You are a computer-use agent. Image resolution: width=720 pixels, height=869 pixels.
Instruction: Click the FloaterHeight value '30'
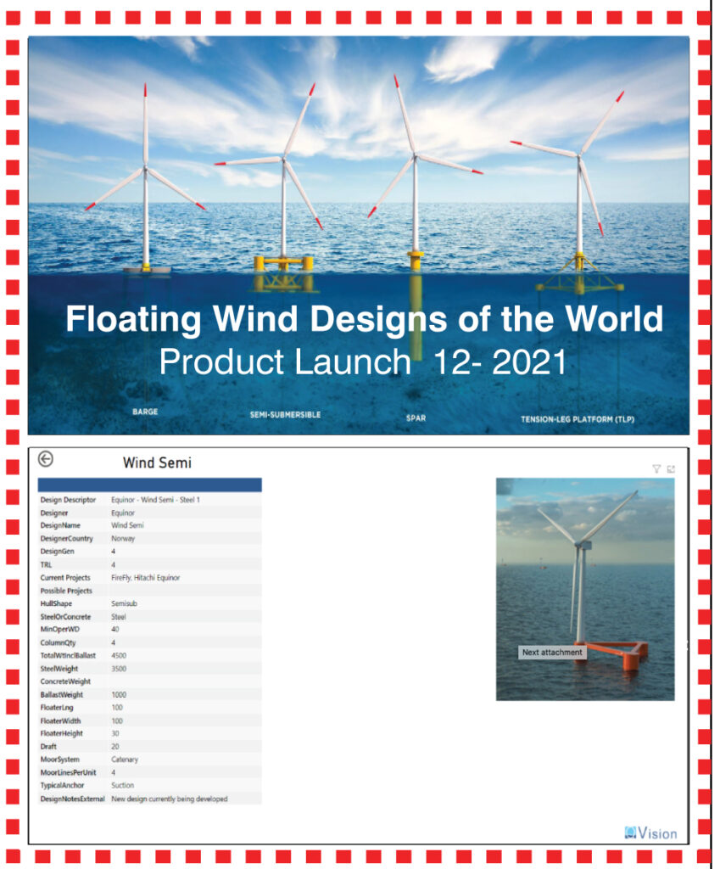click(x=115, y=734)
